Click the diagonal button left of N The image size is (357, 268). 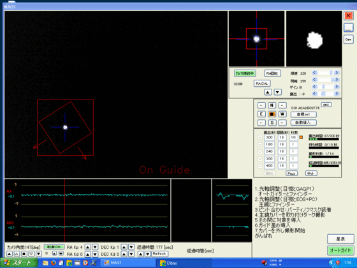261,105
